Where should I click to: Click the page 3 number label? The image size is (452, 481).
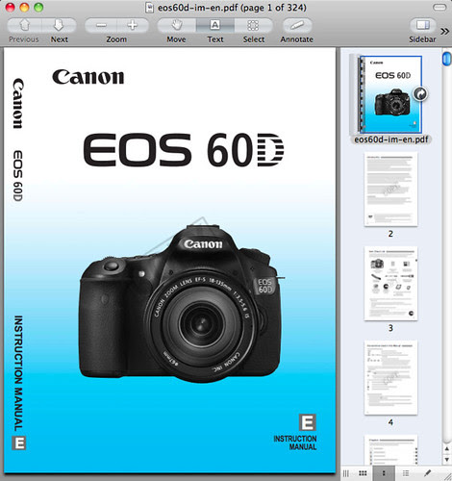pos(390,328)
